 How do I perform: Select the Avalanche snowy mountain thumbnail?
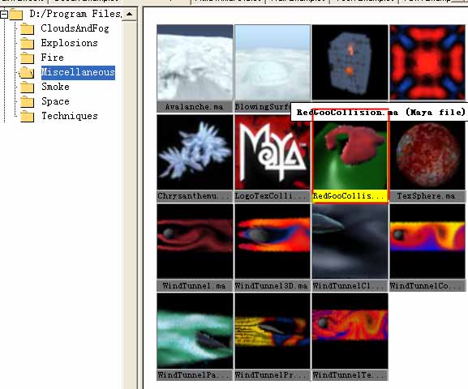pyautogui.click(x=195, y=62)
